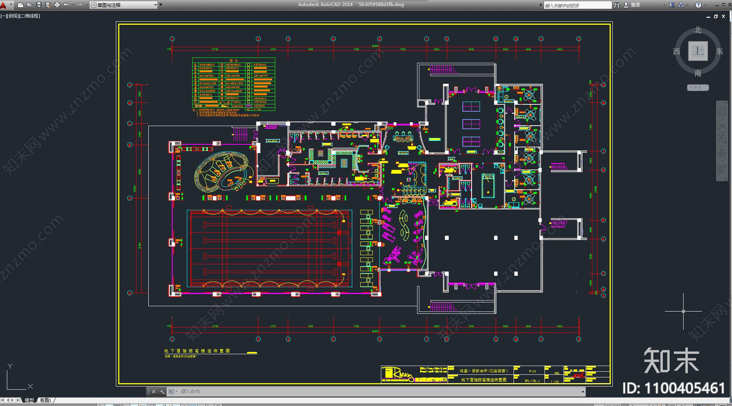
Task: Click 南 (south) on the ViewCube compass
Action: tap(698, 73)
